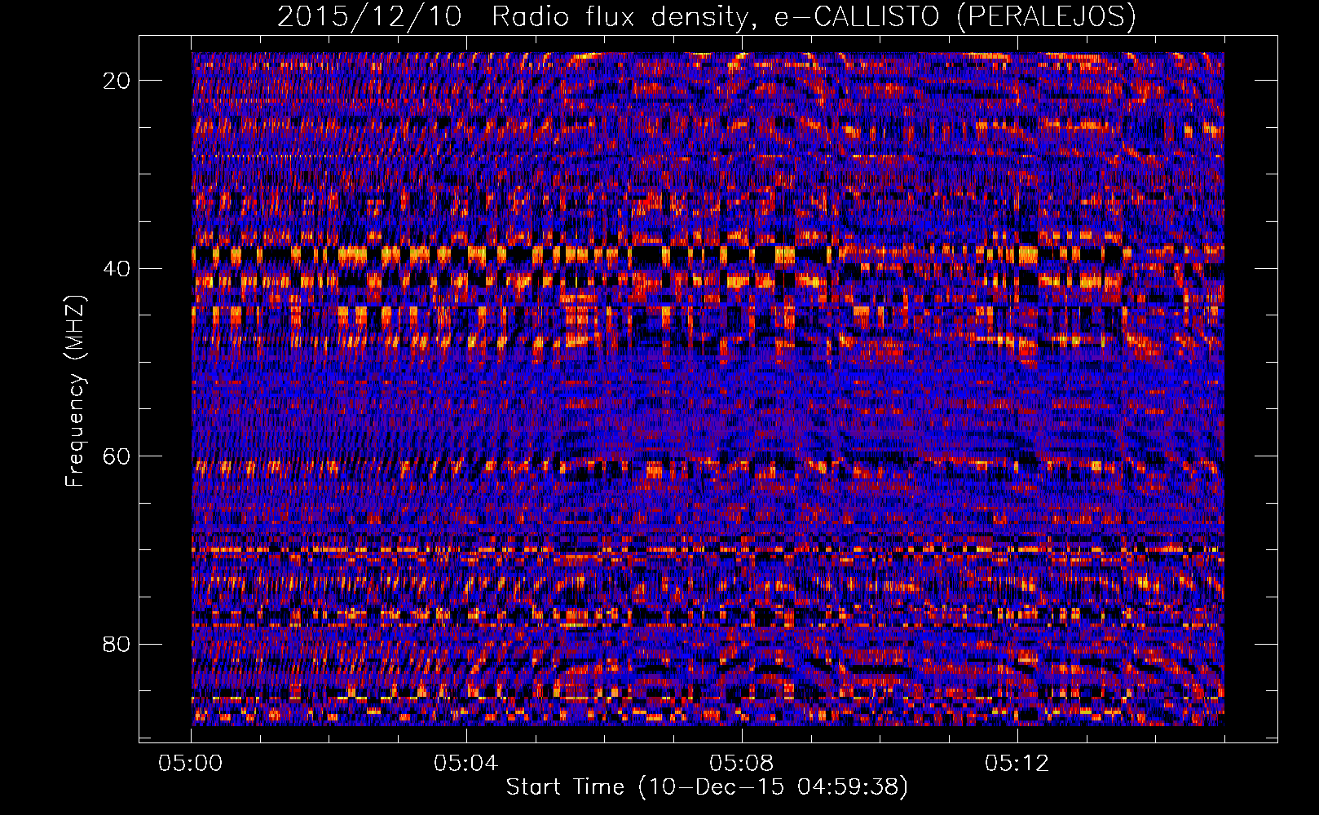The height and width of the screenshot is (815, 1319).
Task: Click the 05:12 time tick label
Action: point(1017,764)
